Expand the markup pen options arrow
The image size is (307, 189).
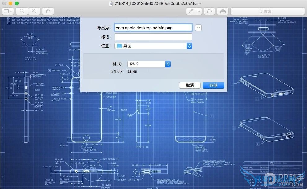tap(199, 11)
